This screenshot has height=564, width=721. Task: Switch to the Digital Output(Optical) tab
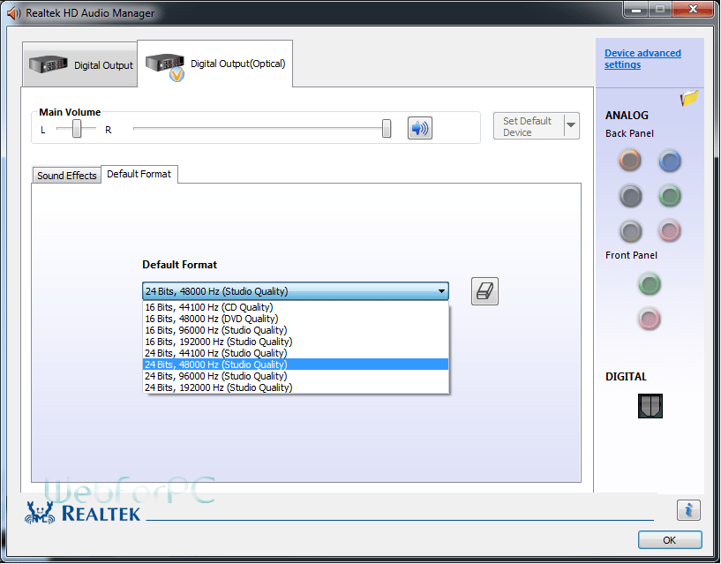(x=214, y=64)
